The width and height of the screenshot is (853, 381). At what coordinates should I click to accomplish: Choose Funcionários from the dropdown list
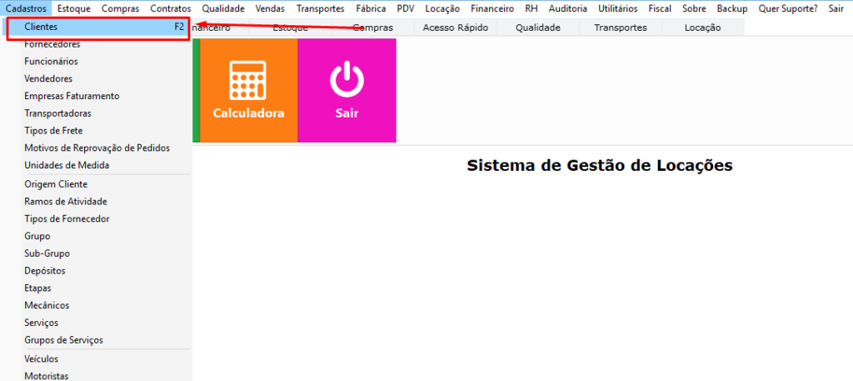click(52, 62)
